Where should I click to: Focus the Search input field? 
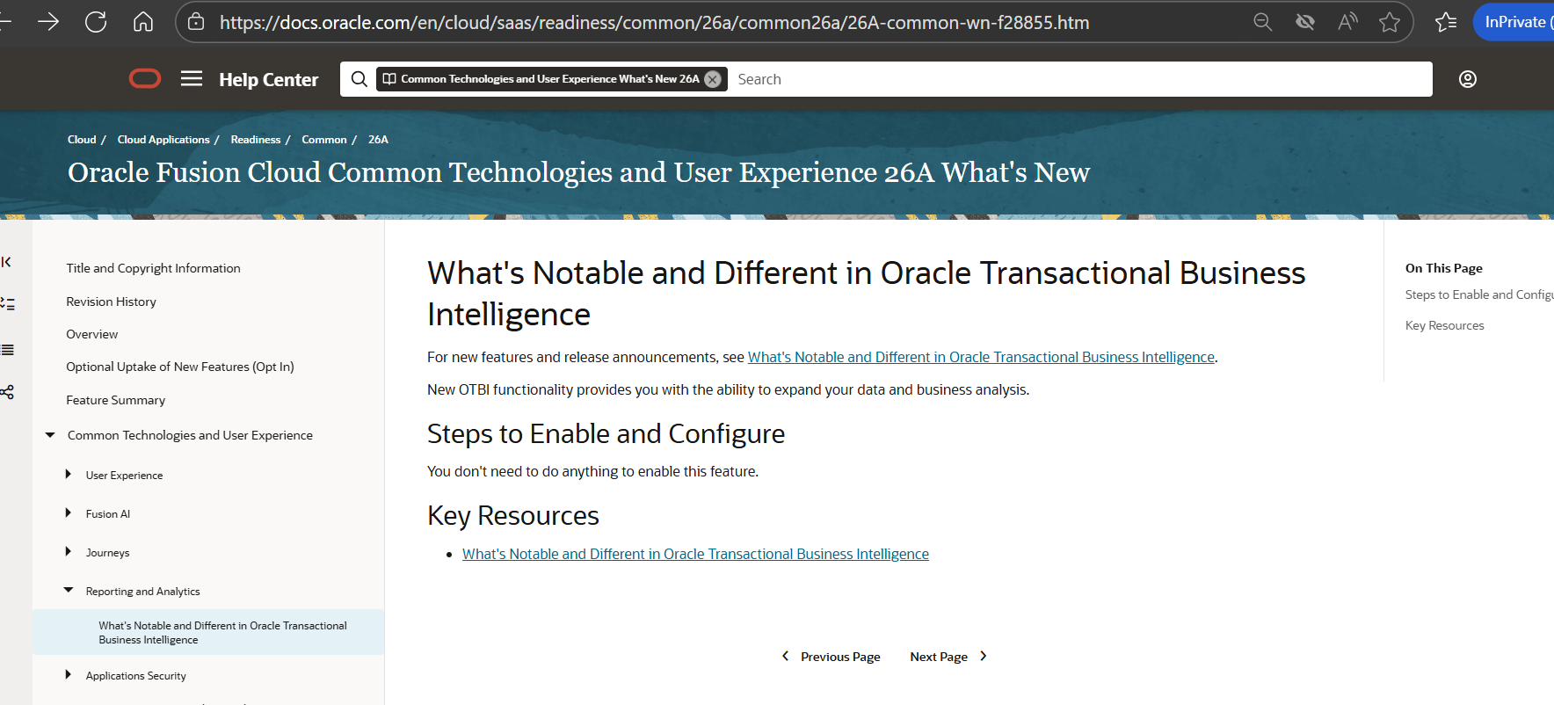pos(1081,79)
